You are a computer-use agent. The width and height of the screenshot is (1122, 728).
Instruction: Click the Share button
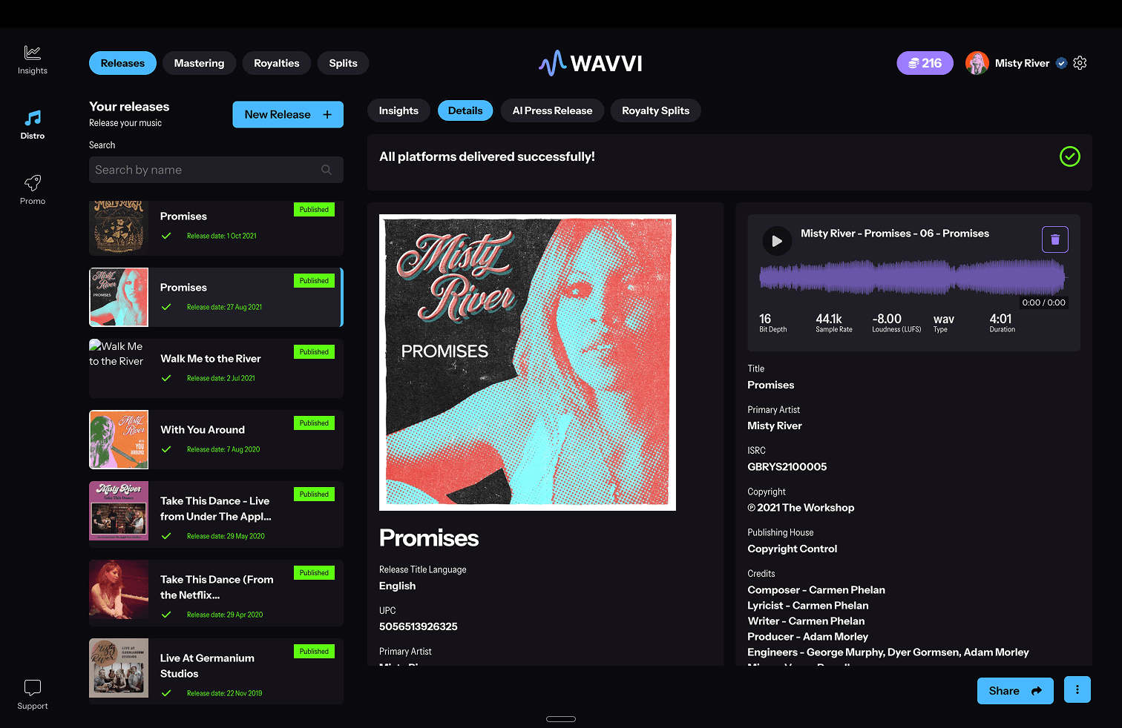[1014, 691]
